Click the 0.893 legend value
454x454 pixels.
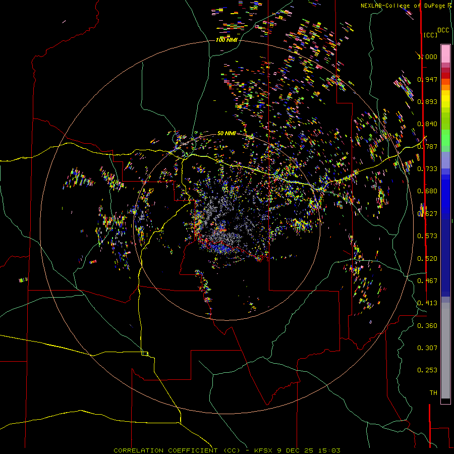click(427, 101)
